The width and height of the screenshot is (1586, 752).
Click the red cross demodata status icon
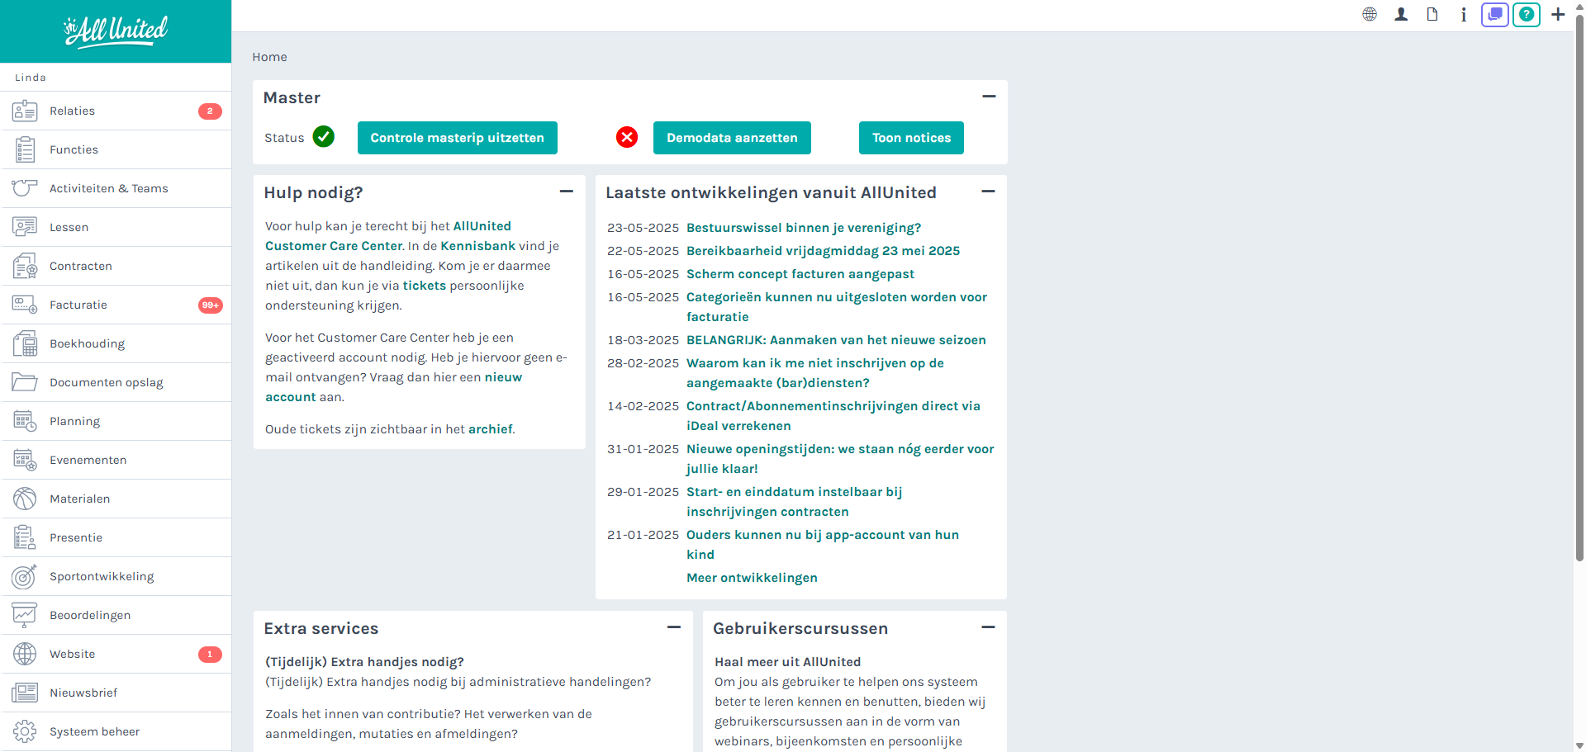(x=627, y=137)
